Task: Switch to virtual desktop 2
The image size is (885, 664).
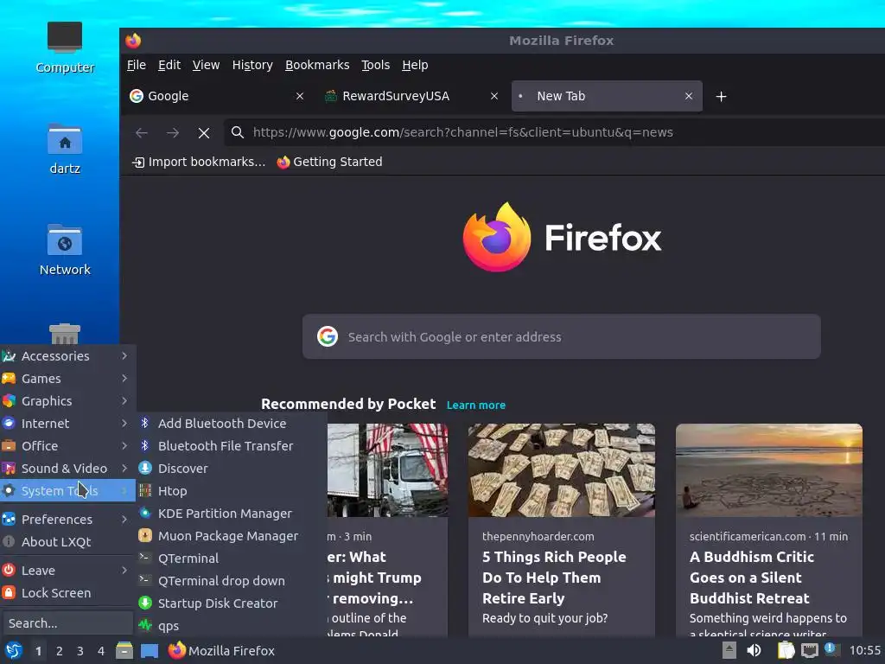Action: click(x=59, y=651)
